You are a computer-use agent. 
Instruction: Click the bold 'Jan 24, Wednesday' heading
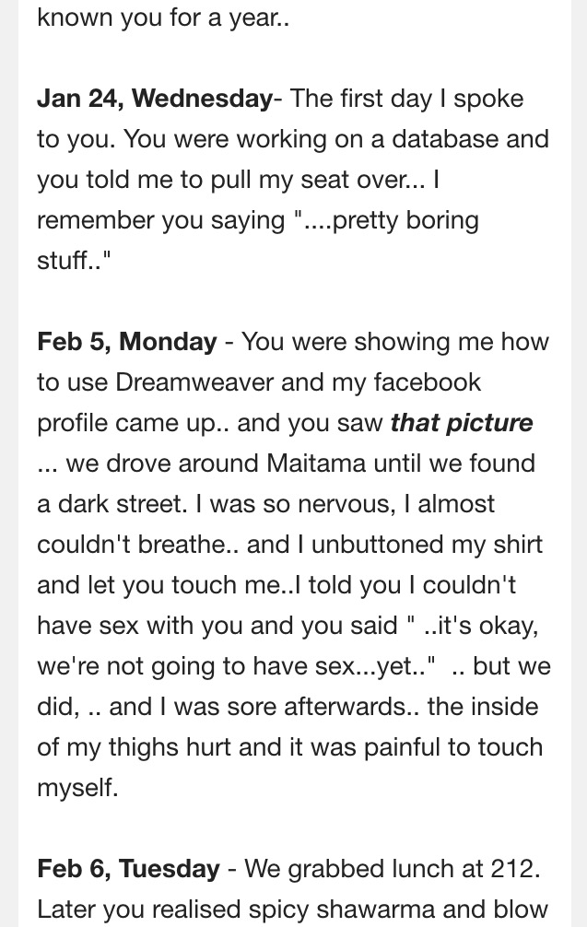pos(155,99)
